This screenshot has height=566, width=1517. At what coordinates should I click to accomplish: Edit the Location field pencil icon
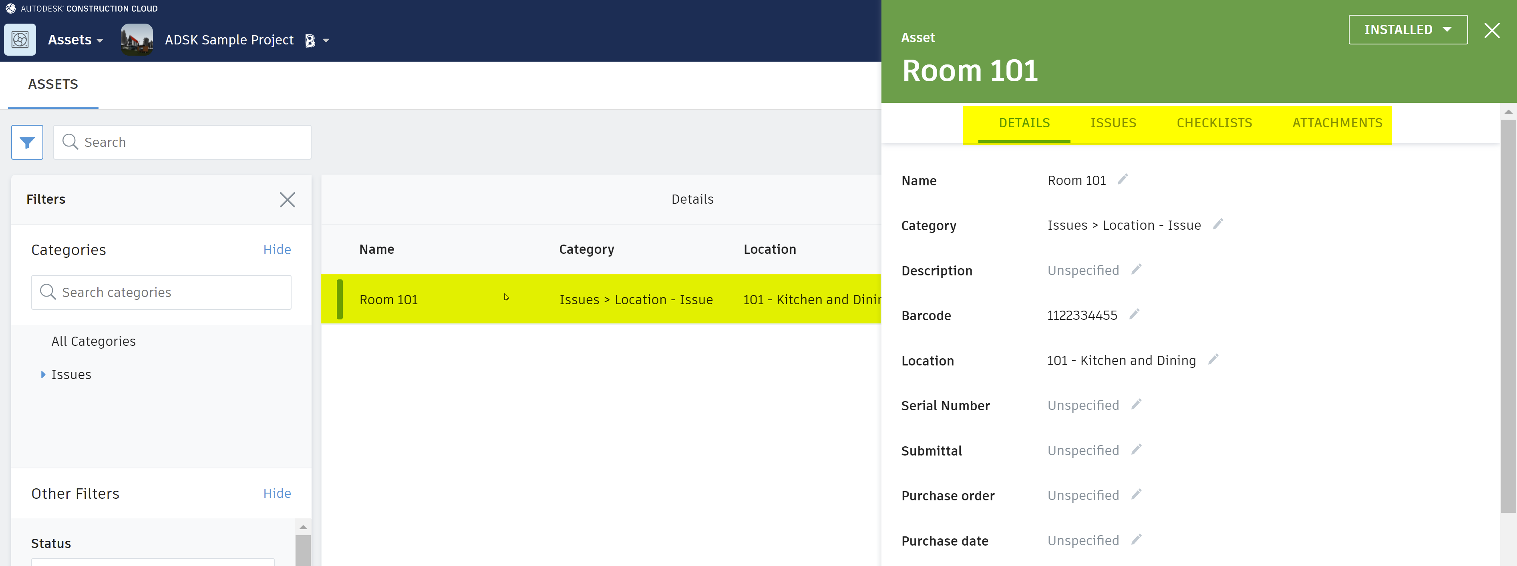1213,359
